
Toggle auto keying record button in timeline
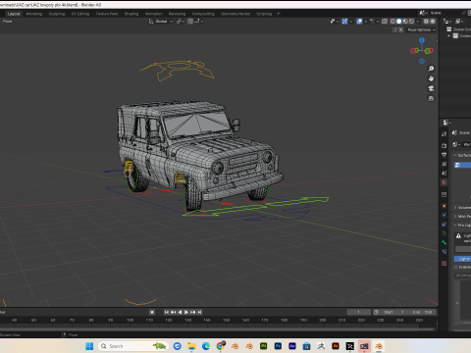152,312
